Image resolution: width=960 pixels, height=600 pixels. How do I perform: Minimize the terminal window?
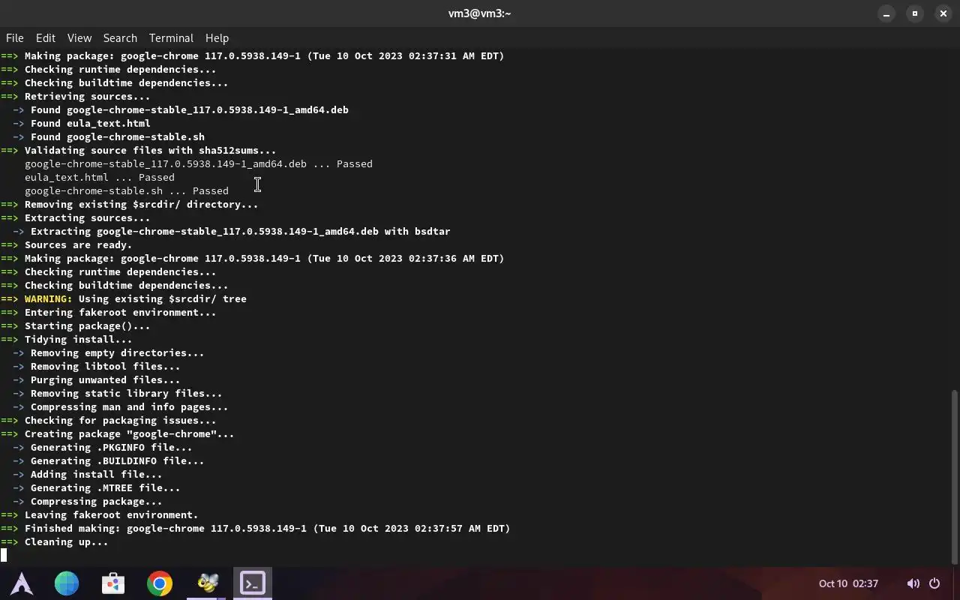click(x=886, y=13)
